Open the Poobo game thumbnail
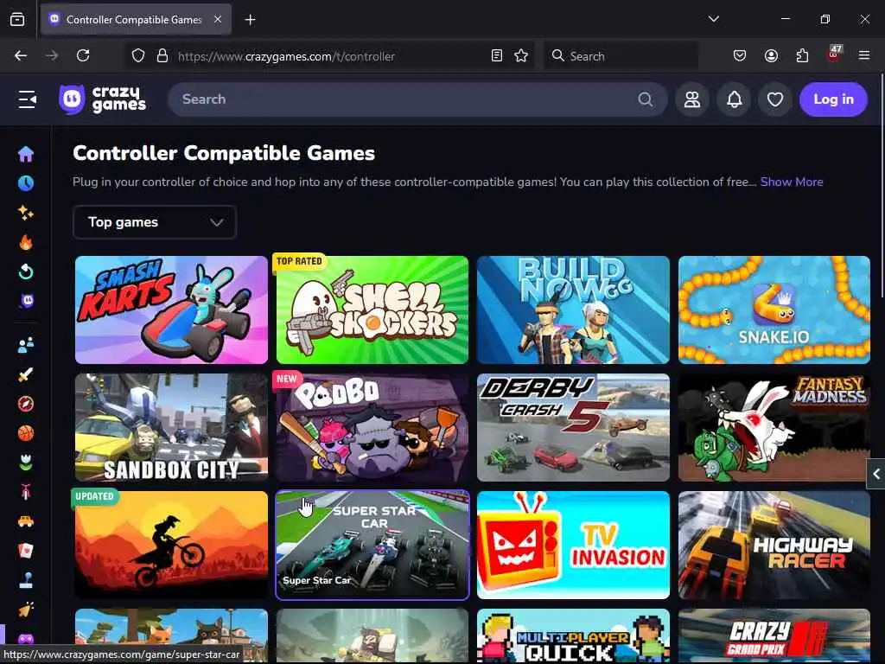 tap(372, 427)
